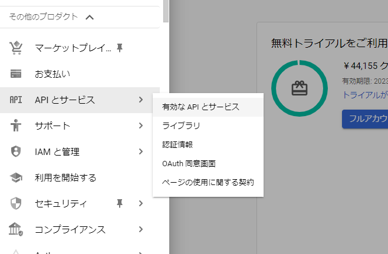Follow the トライアルが blue link
This screenshot has width=388, height=254.
tap(365, 95)
